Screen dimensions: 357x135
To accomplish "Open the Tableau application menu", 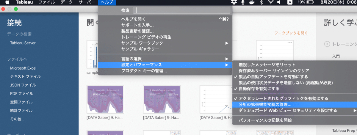I will [x=25, y=2].
